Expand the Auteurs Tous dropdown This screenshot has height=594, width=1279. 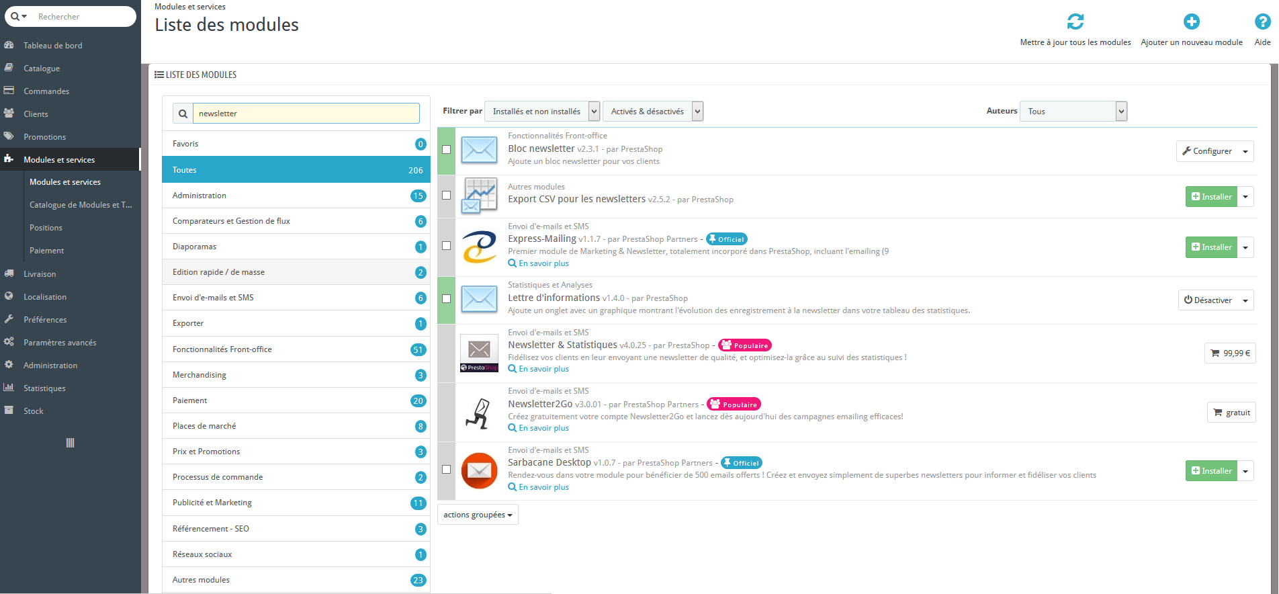click(x=1073, y=112)
